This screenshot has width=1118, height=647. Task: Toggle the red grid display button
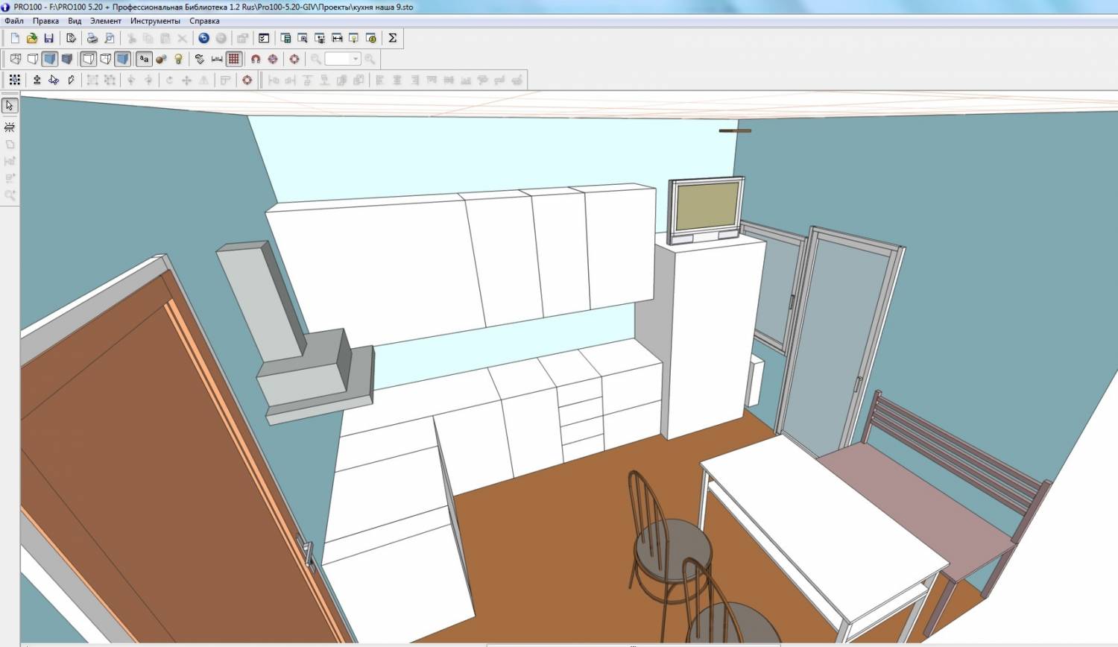click(x=234, y=59)
